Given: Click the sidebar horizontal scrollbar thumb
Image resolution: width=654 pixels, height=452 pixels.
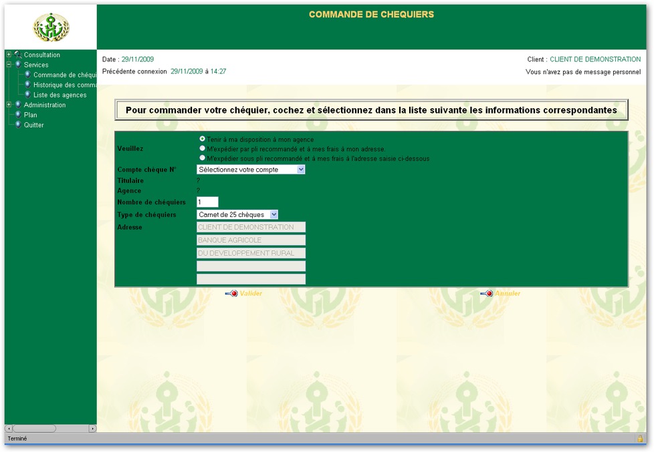Looking at the screenshot, I should (34, 428).
